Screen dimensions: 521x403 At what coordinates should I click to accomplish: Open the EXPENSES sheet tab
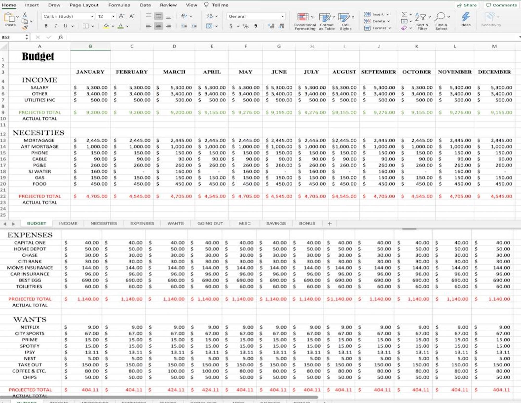point(142,223)
